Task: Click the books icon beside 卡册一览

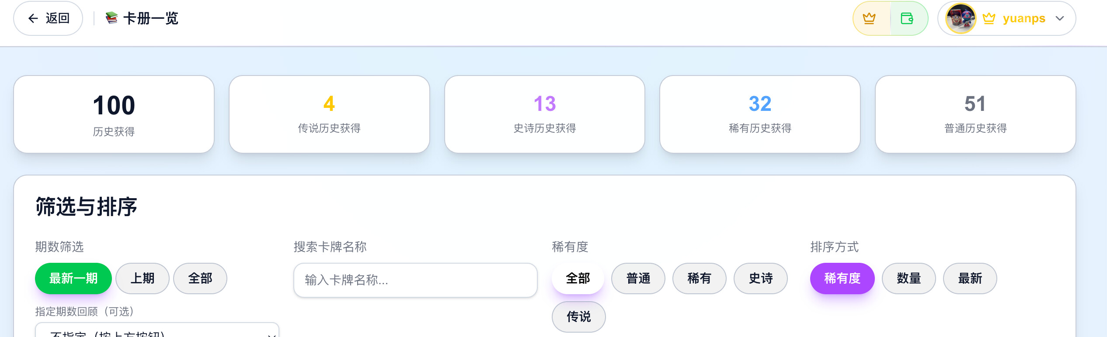Action: pos(112,18)
